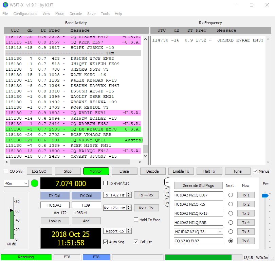The height and width of the screenshot is (261, 275).
Task: Click the Decode button
Action: coord(152,171)
